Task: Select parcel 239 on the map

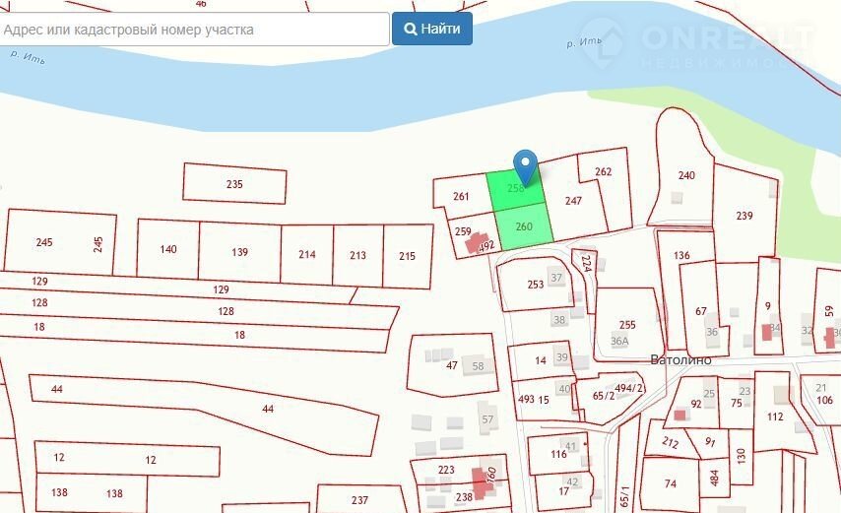Action: tap(744, 216)
